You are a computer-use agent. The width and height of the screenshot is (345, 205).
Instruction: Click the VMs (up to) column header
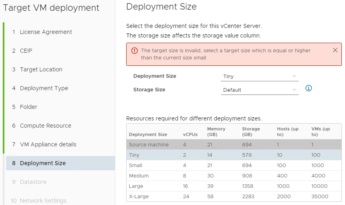321,132
